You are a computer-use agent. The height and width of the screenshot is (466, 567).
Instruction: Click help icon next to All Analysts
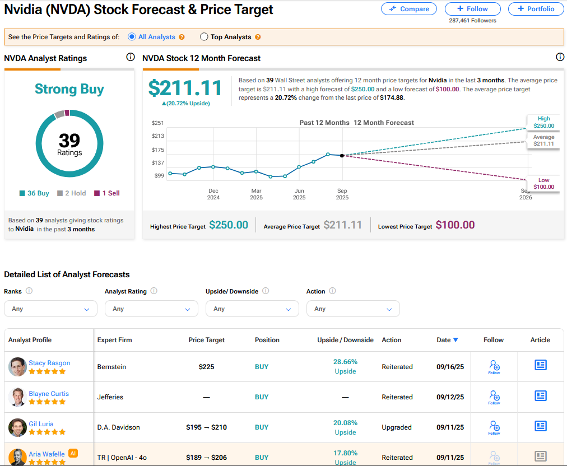[x=181, y=37]
